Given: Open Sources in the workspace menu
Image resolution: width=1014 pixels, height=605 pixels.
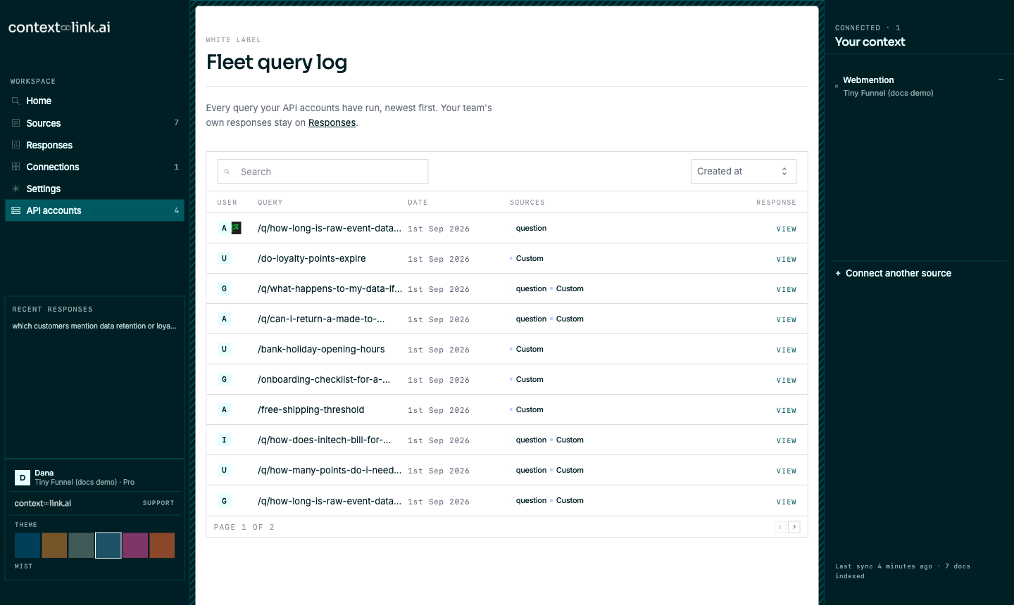Looking at the screenshot, I should pos(94,123).
